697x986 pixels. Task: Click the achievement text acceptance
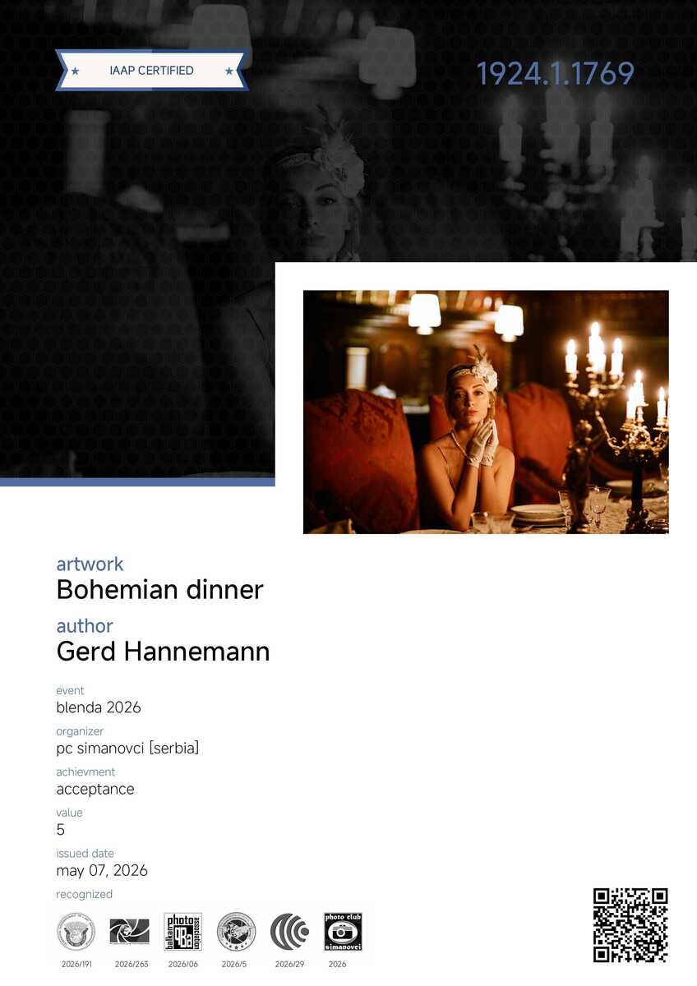coord(95,790)
